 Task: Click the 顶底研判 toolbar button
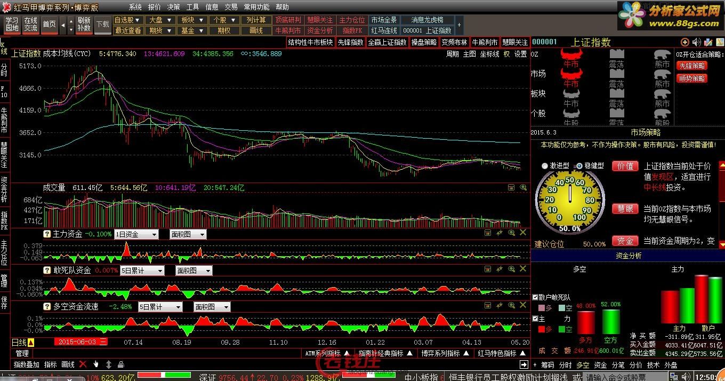[288, 20]
